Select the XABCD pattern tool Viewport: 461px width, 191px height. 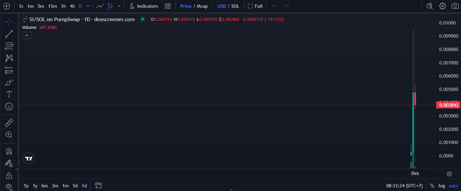tap(9, 58)
